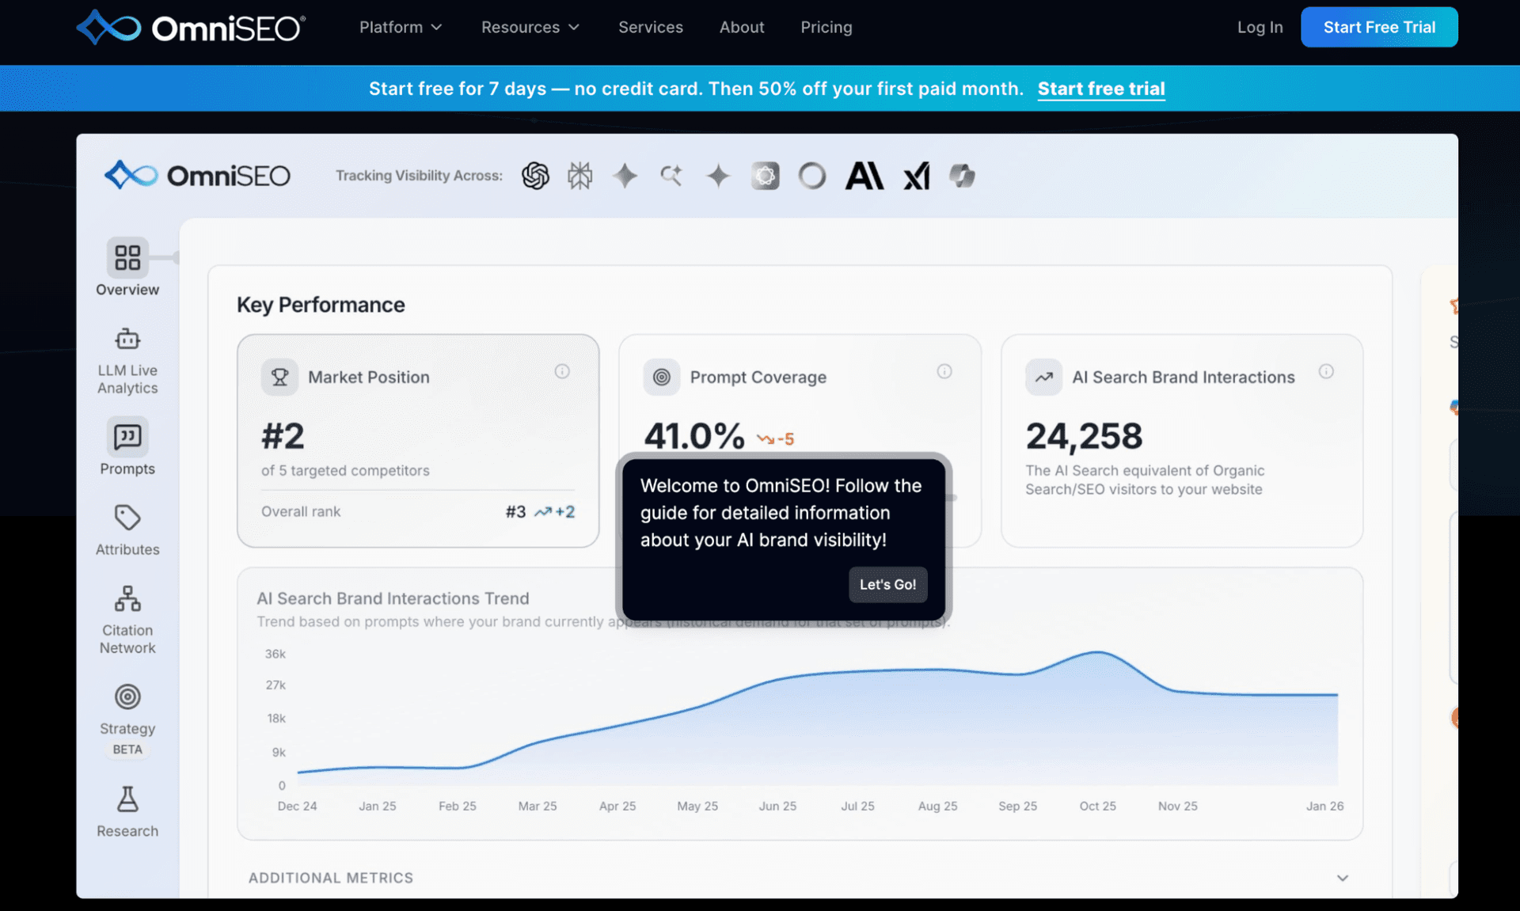
Task: Click the Anthropic logo icon
Action: coord(864,176)
